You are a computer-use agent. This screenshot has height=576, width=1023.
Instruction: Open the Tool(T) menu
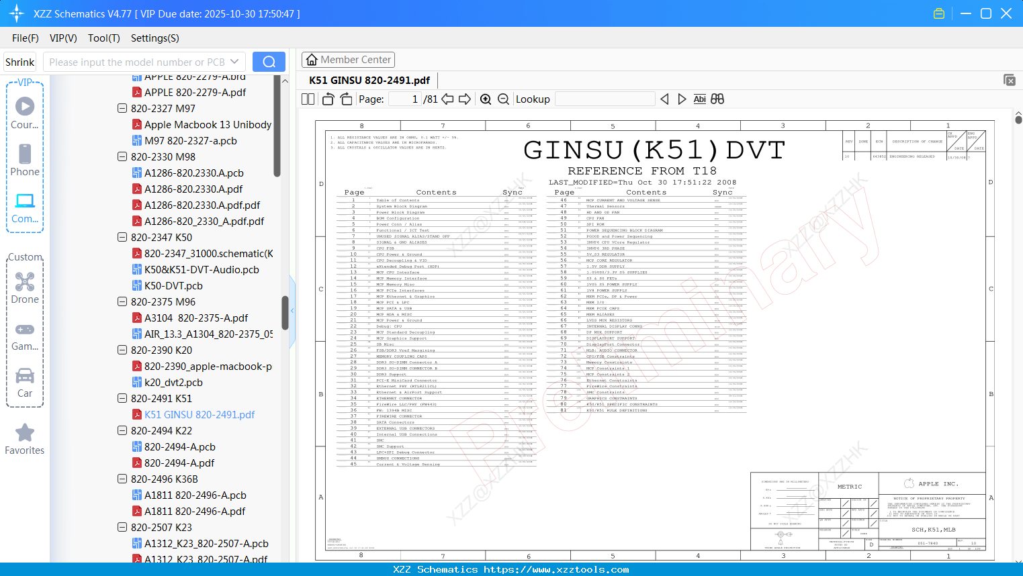[x=104, y=38]
